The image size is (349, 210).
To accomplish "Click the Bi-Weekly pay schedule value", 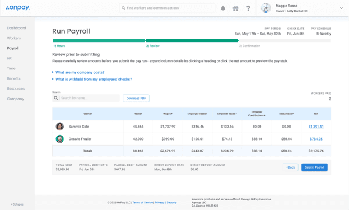I will [323, 34].
